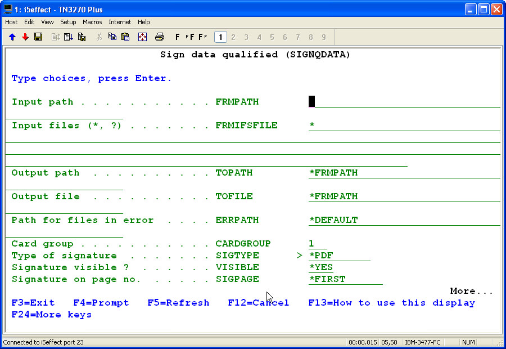Open the Setup menu
Image resolution: width=506 pixels, height=349 pixels.
[68, 22]
